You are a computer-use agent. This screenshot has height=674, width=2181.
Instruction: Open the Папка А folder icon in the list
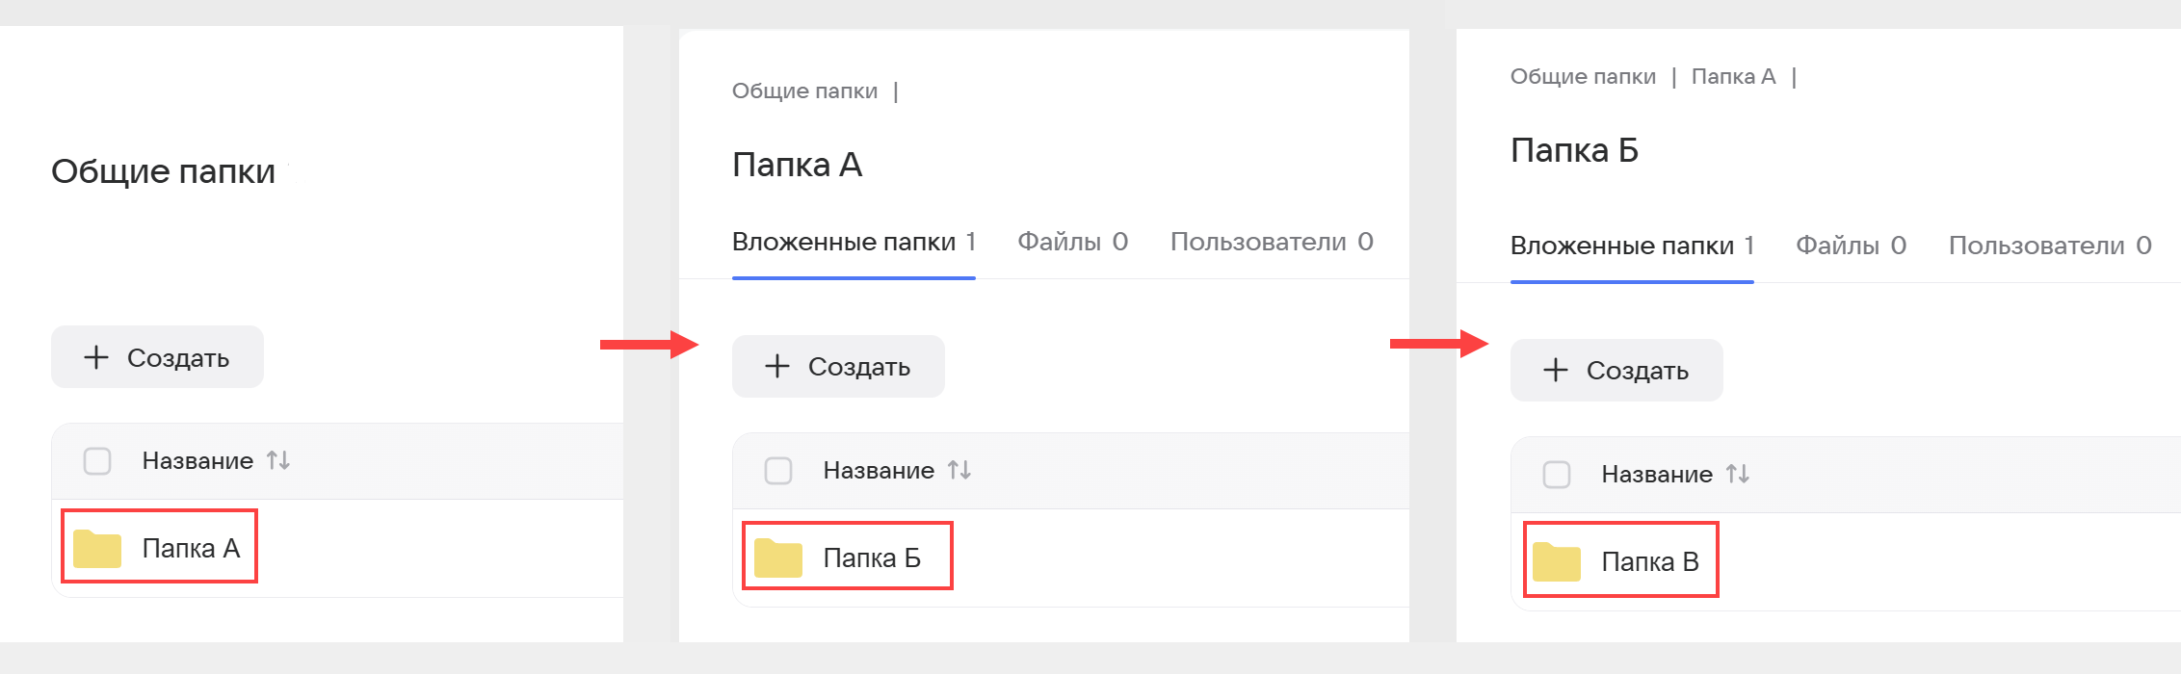click(x=97, y=549)
